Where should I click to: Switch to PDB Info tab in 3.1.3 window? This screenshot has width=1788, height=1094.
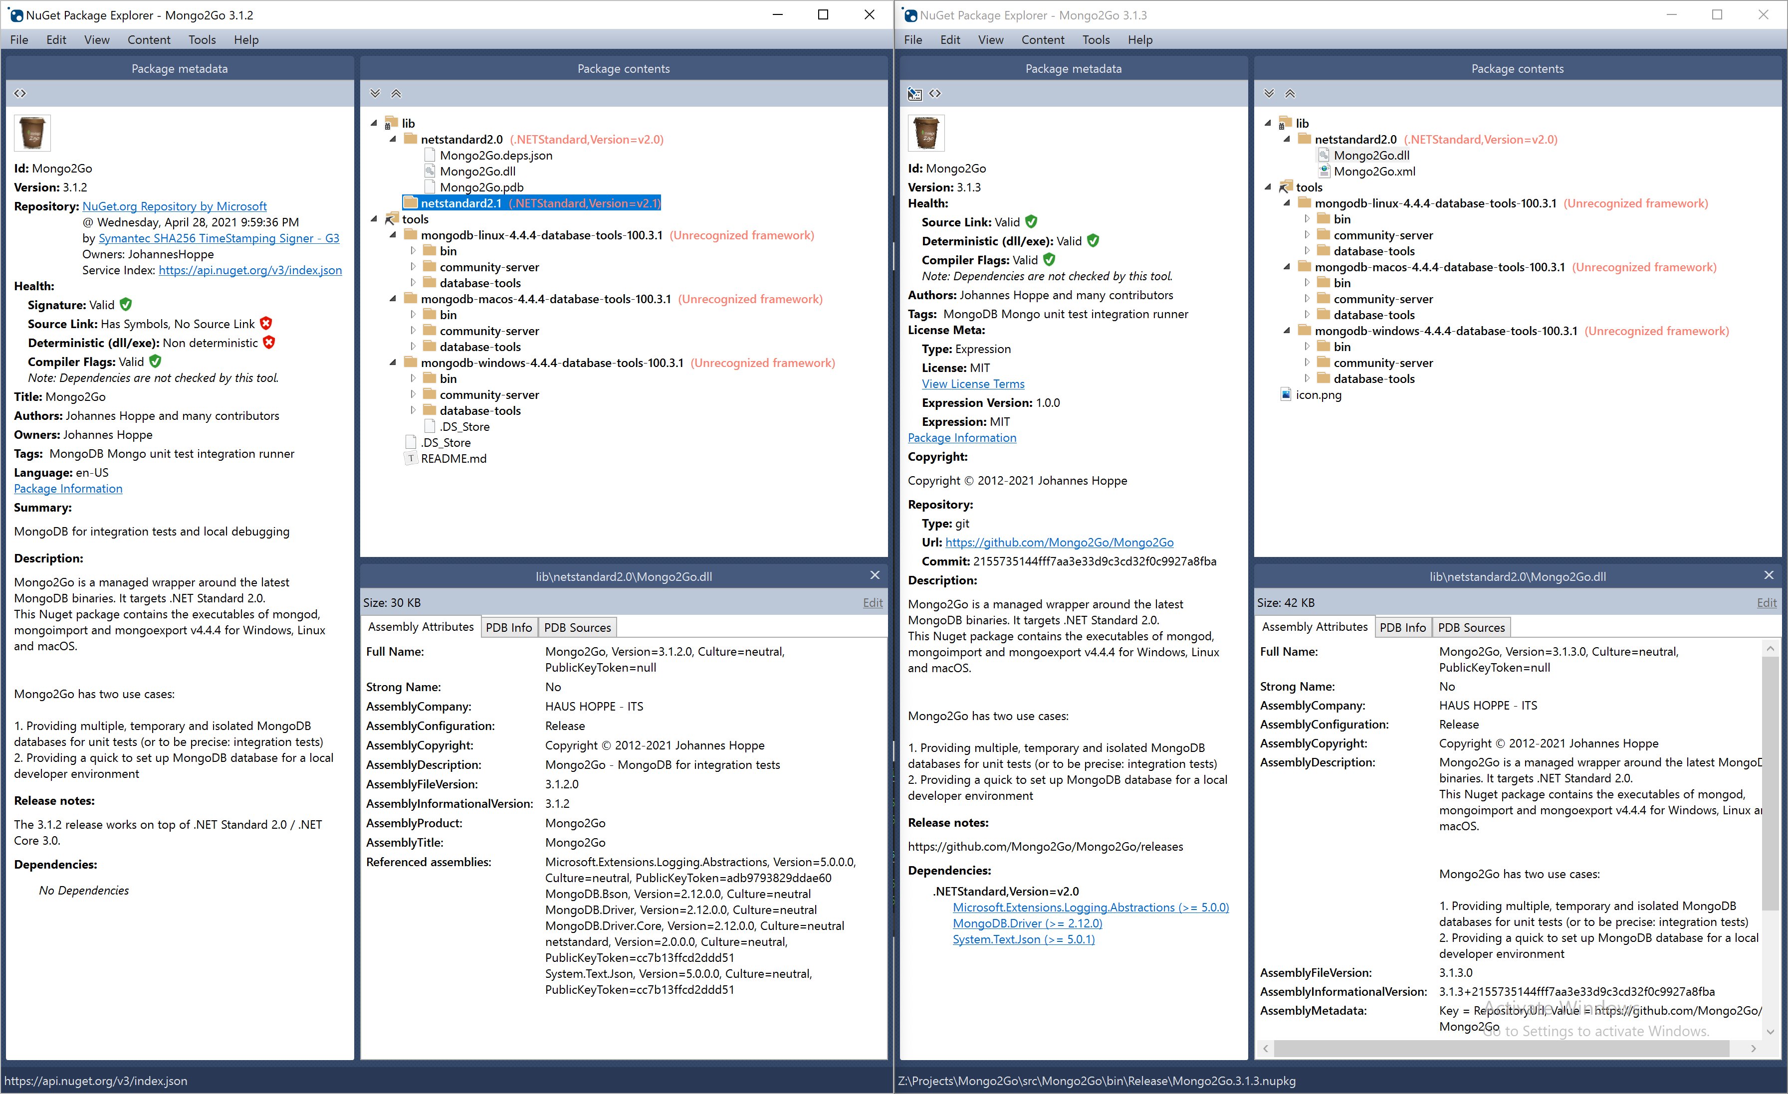pyautogui.click(x=1403, y=627)
